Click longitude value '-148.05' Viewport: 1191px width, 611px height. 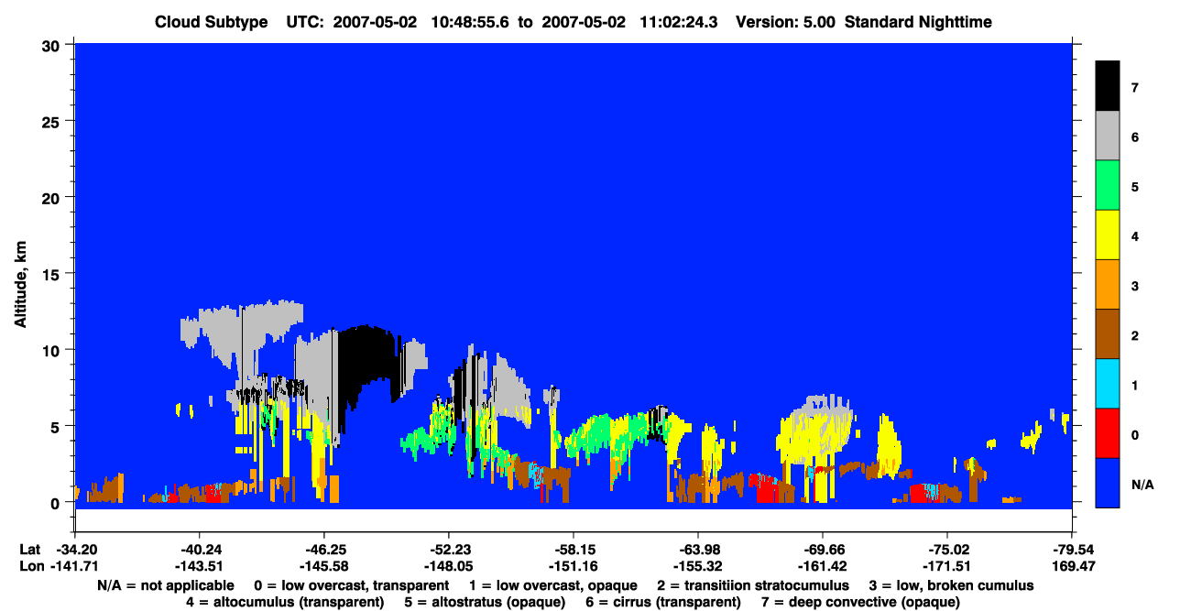[448, 566]
